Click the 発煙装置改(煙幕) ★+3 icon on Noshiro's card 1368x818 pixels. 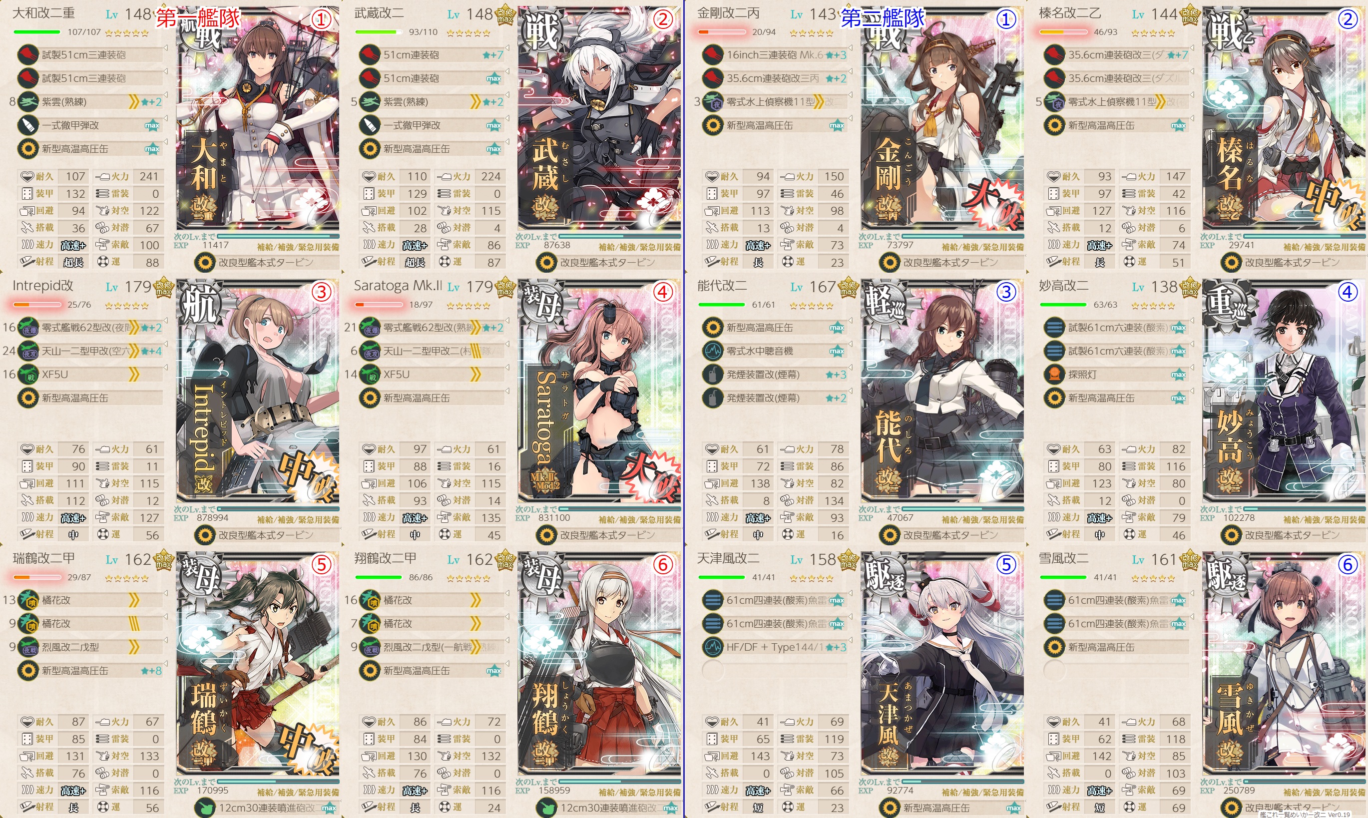click(x=712, y=374)
